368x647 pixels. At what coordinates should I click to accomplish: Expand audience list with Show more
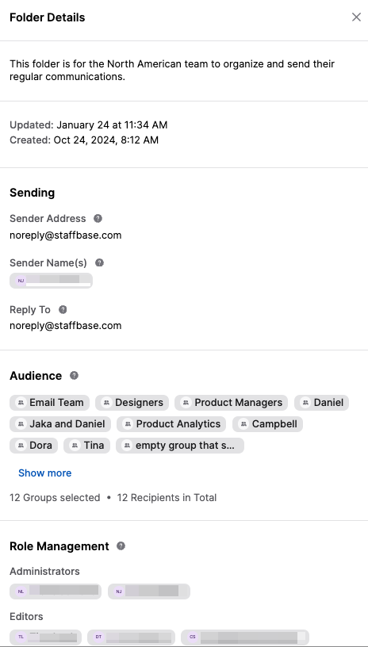click(x=44, y=473)
